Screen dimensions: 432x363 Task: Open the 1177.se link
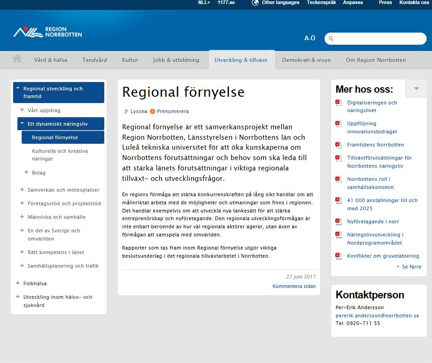(x=226, y=2)
